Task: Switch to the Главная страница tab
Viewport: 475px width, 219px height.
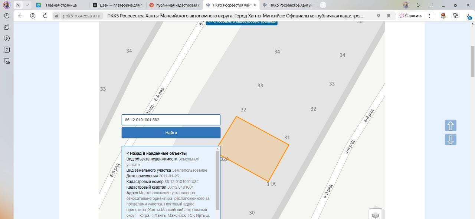Action: (x=61, y=5)
